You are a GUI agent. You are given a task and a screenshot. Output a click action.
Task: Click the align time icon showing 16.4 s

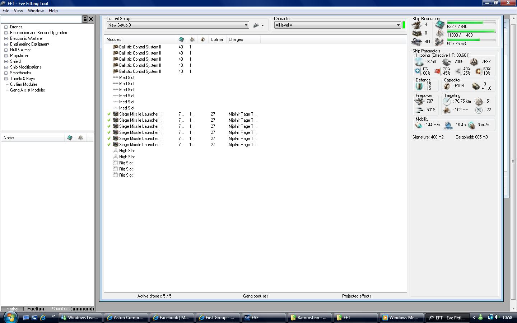coord(448,125)
